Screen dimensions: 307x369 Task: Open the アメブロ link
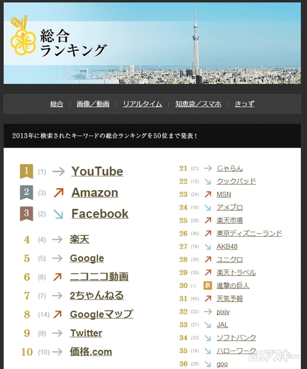coord(229,207)
